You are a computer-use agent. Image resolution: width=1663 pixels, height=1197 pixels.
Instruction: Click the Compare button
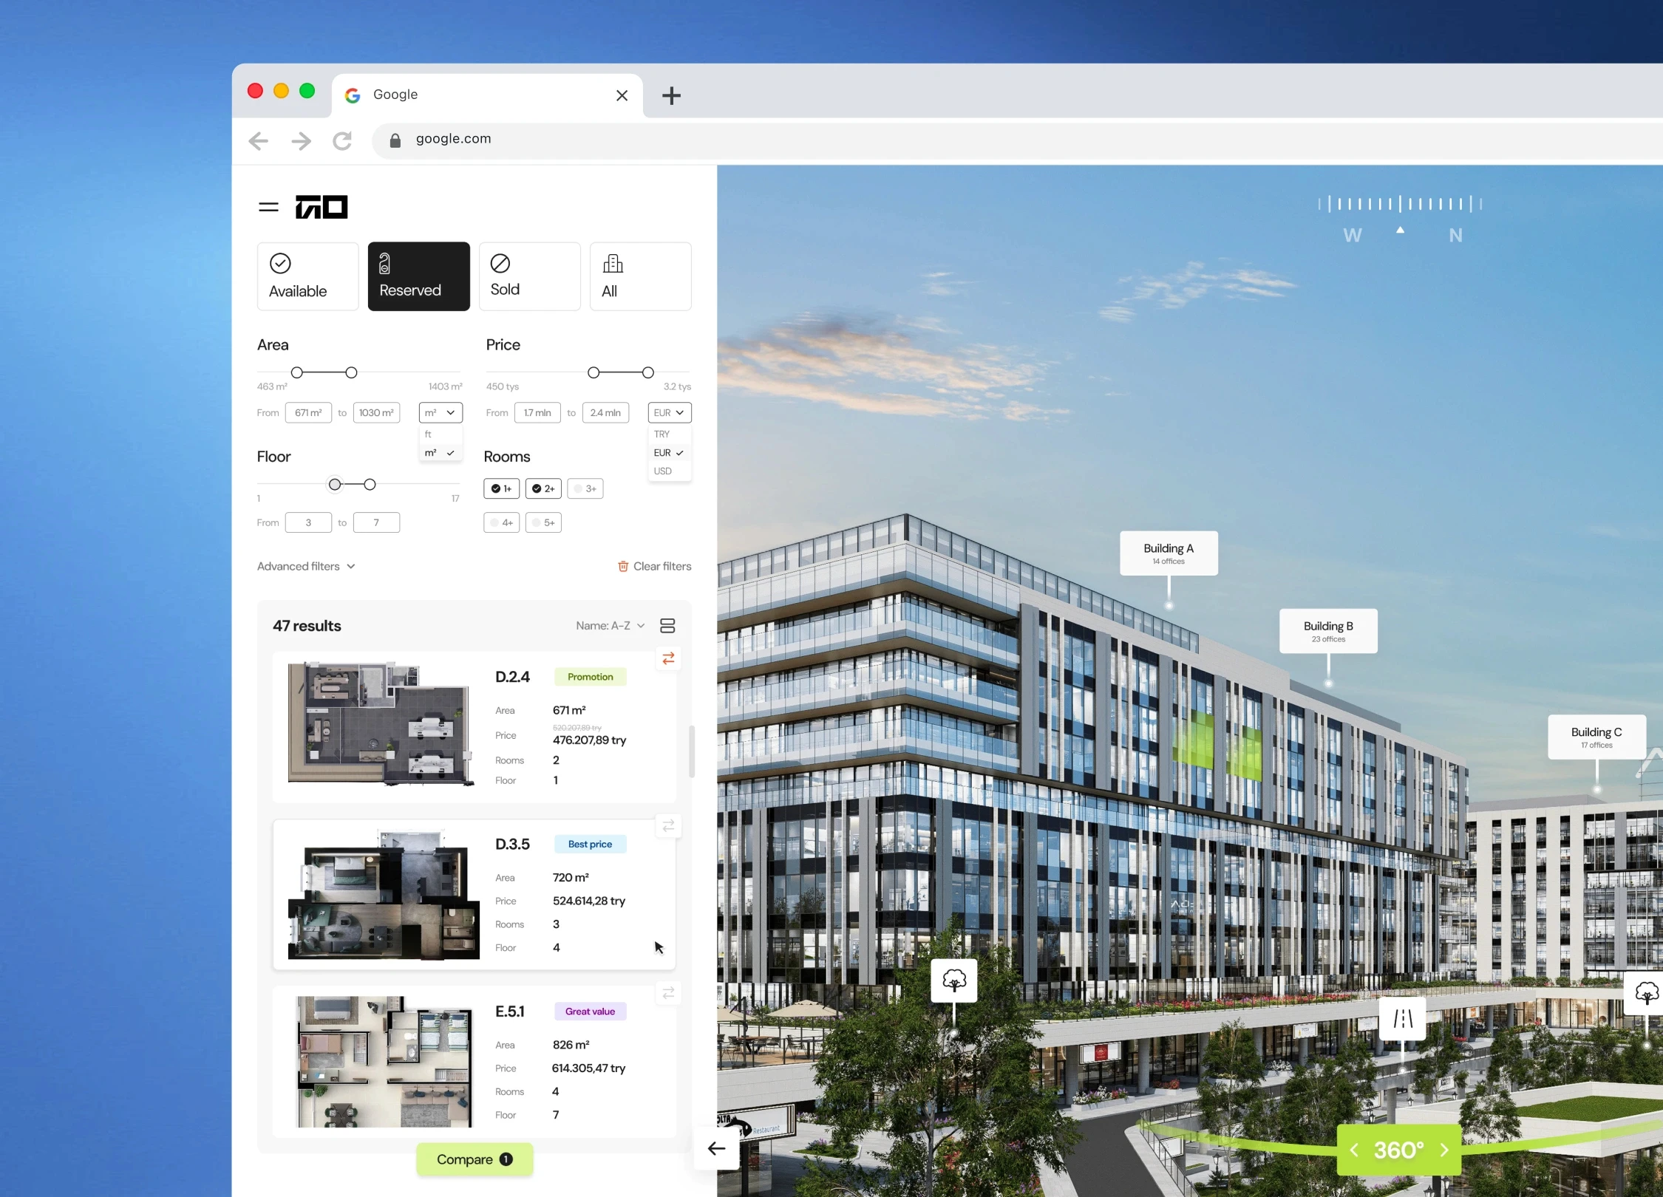tap(474, 1159)
